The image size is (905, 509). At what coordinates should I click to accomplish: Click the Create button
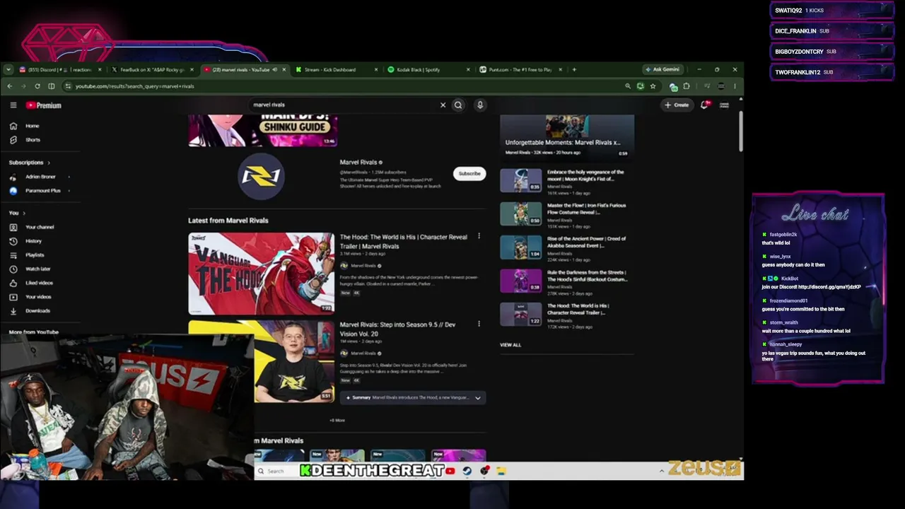(677, 105)
